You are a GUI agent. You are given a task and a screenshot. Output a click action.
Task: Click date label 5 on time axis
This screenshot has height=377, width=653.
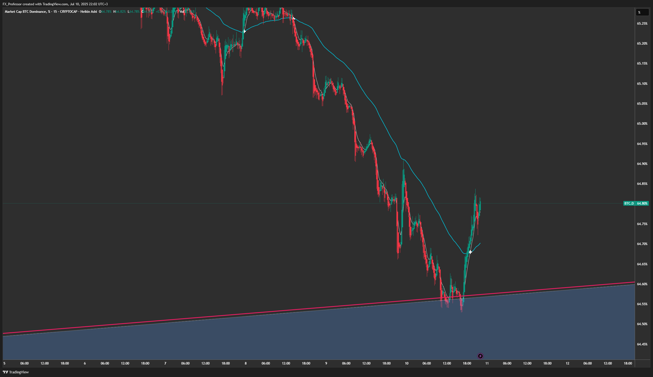click(4, 363)
